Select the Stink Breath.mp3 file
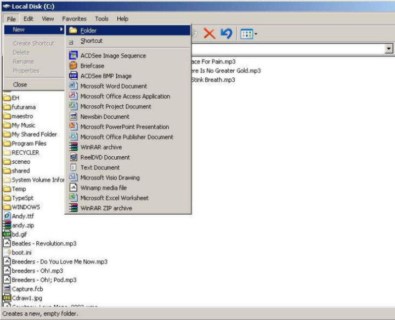The height and width of the screenshot is (320, 395). pos(213,80)
